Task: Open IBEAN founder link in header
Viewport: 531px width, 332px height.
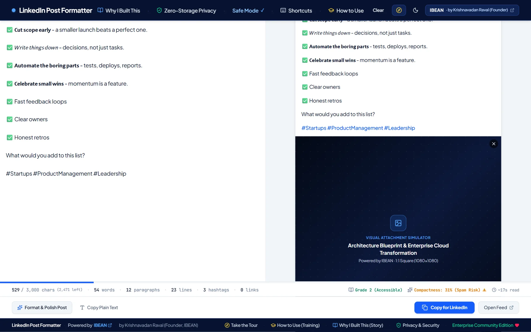Action: [x=472, y=10]
